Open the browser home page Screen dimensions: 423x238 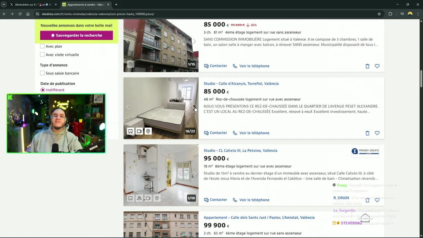[x=28, y=14]
